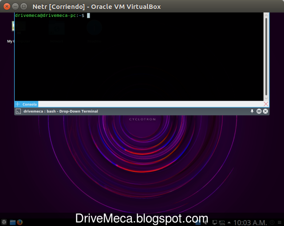Select the Consola tab
The width and height of the screenshot is (284, 226).
tap(30, 104)
